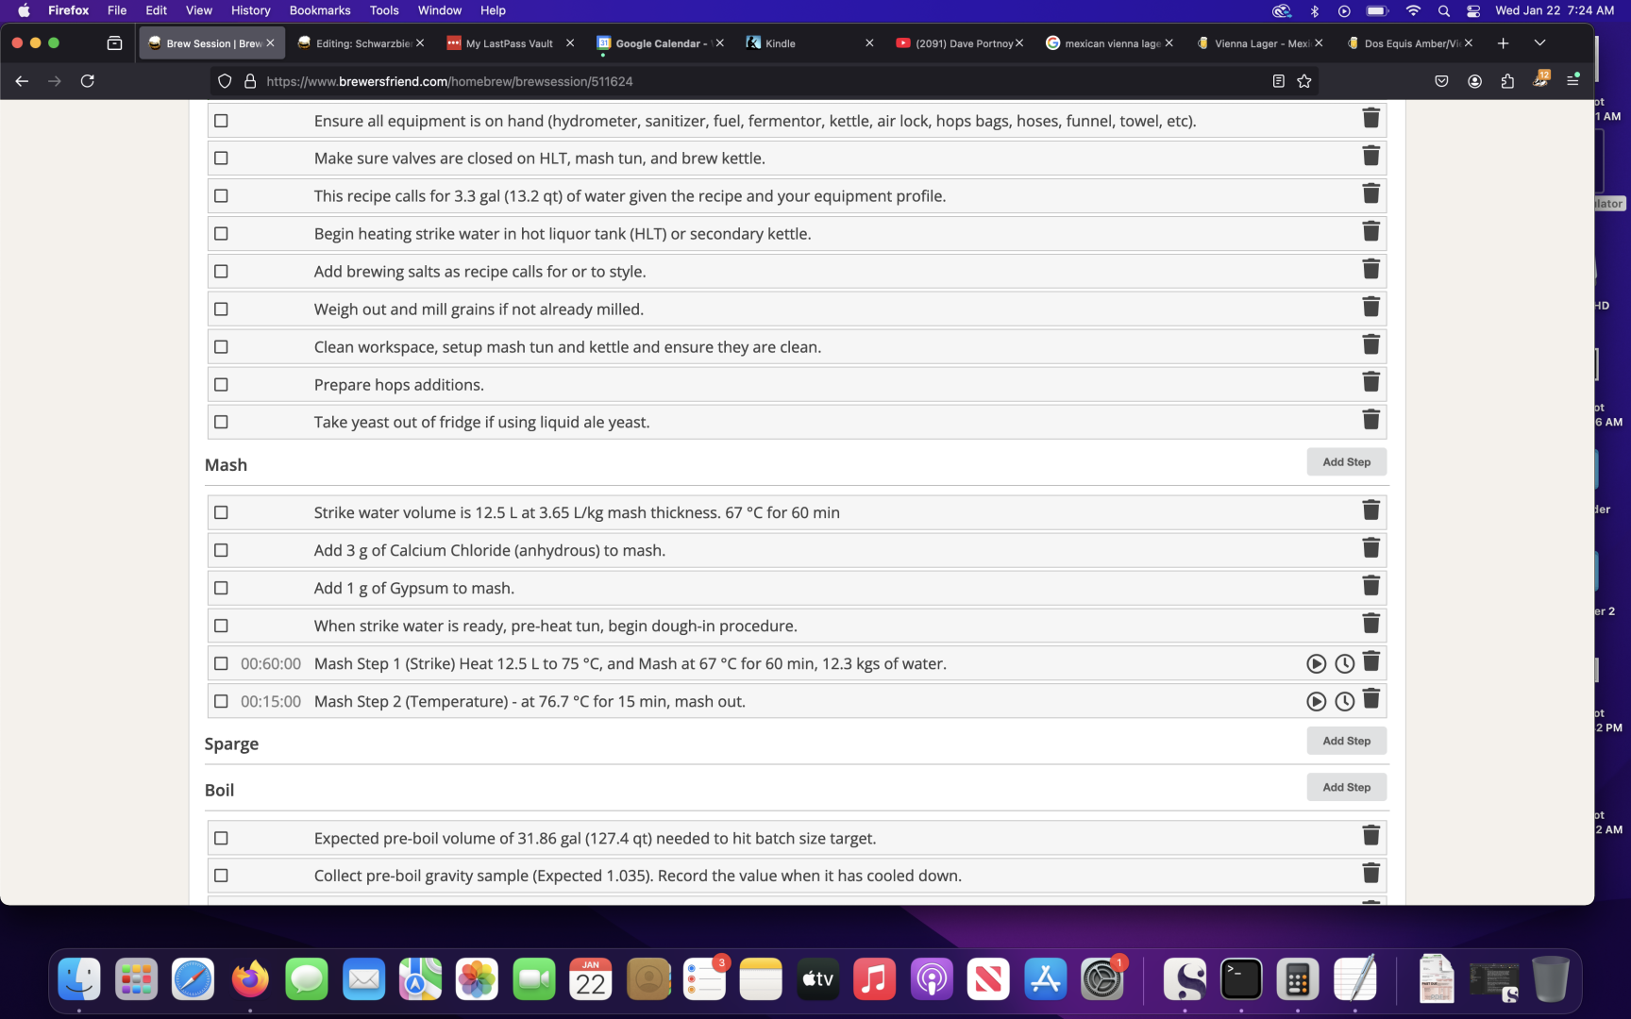Delete the 'pre-heat tun, begin dough-in' step
This screenshot has width=1631, height=1019.
click(x=1370, y=624)
